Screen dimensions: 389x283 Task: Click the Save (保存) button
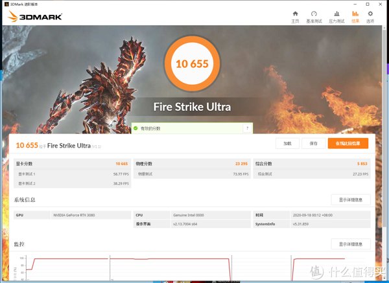tap(313, 143)
